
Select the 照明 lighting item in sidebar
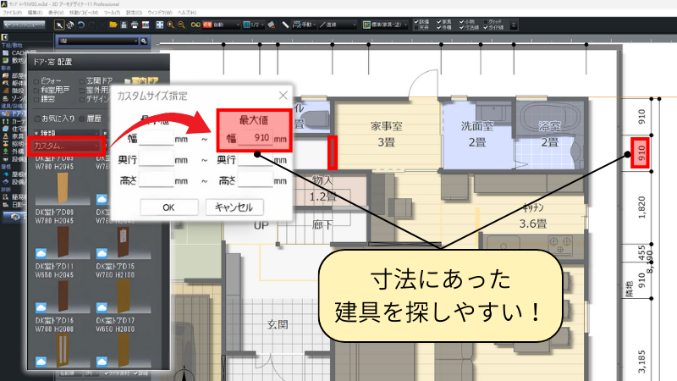click(x=13, y=144)
